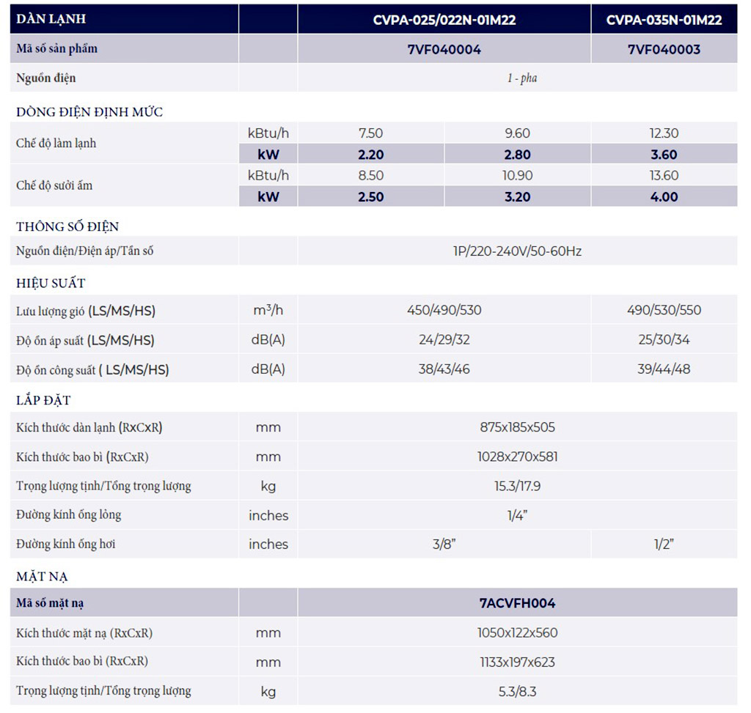Select the "Chế độ sưởi ấm" row label
This screenshot has width=751, height=713.
pyautogui.click(x=54, y=185)
